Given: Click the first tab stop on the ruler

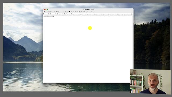Looking at the screenshot, I should click(46, 14).
